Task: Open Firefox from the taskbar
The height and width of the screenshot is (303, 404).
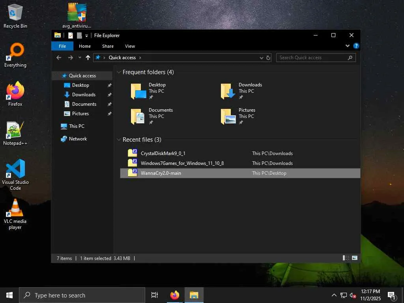Action: [174, 295]
